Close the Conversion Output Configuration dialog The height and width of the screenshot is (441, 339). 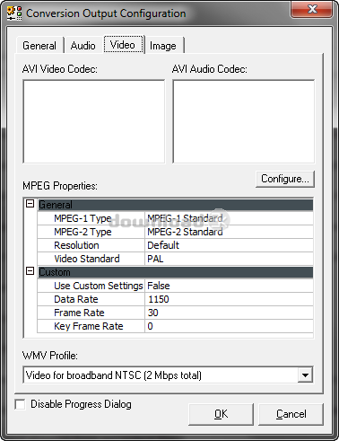(x=311, y=9)
